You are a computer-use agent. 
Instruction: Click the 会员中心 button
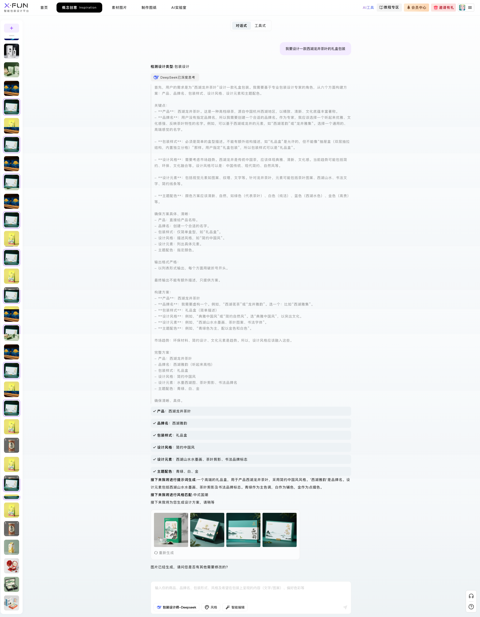click(x=416, y=8)
